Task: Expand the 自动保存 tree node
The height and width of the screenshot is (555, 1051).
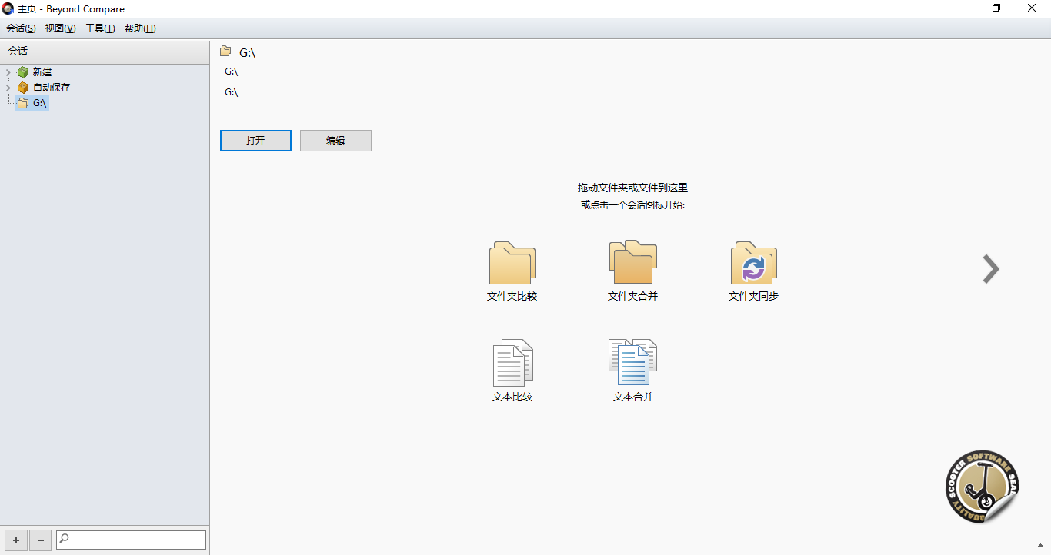Action: (x=8, y=88)
